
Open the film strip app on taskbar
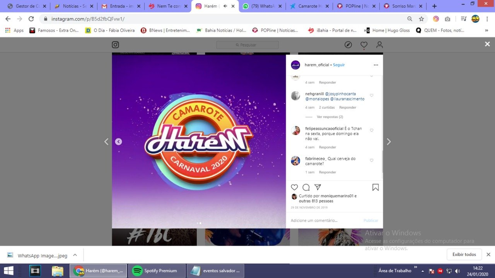pos(35,271)
